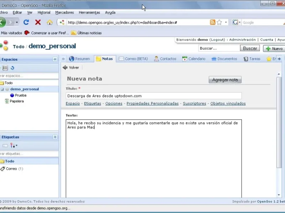
Task: Open the Más visitados bookmark
Action: point(11,33)
